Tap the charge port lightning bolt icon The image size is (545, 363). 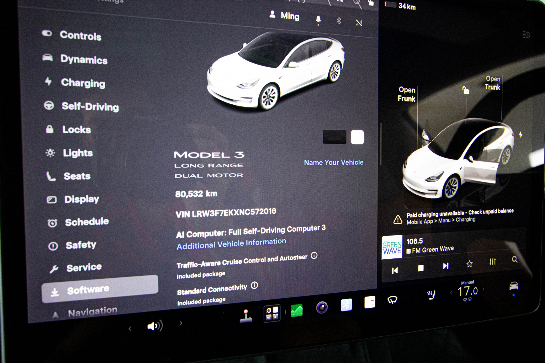point(521,134)
